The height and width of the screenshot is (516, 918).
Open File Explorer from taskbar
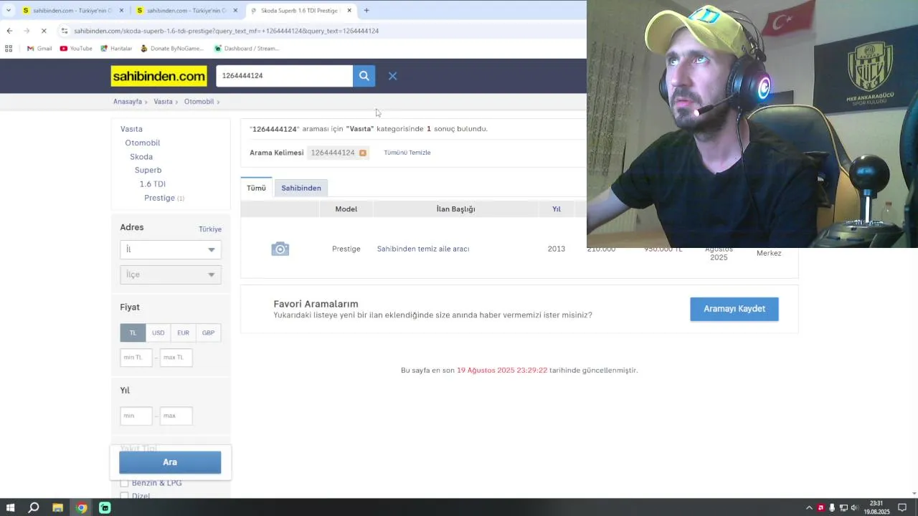pos(57,507)
